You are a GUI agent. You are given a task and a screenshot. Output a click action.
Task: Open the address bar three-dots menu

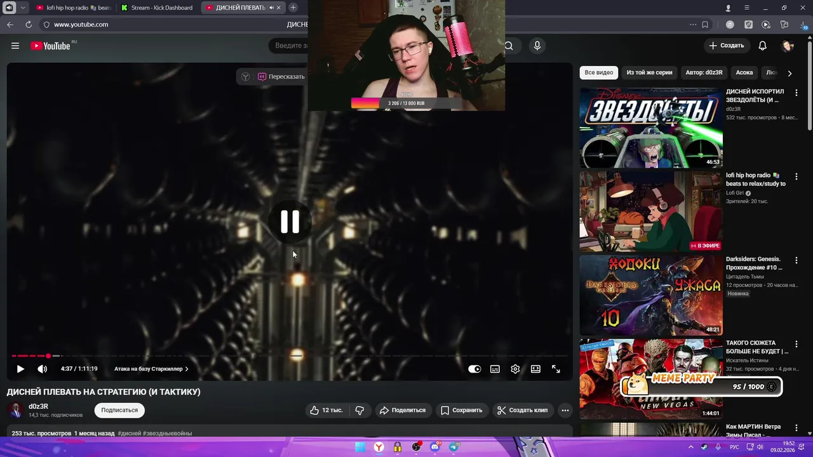coord(693,25)
